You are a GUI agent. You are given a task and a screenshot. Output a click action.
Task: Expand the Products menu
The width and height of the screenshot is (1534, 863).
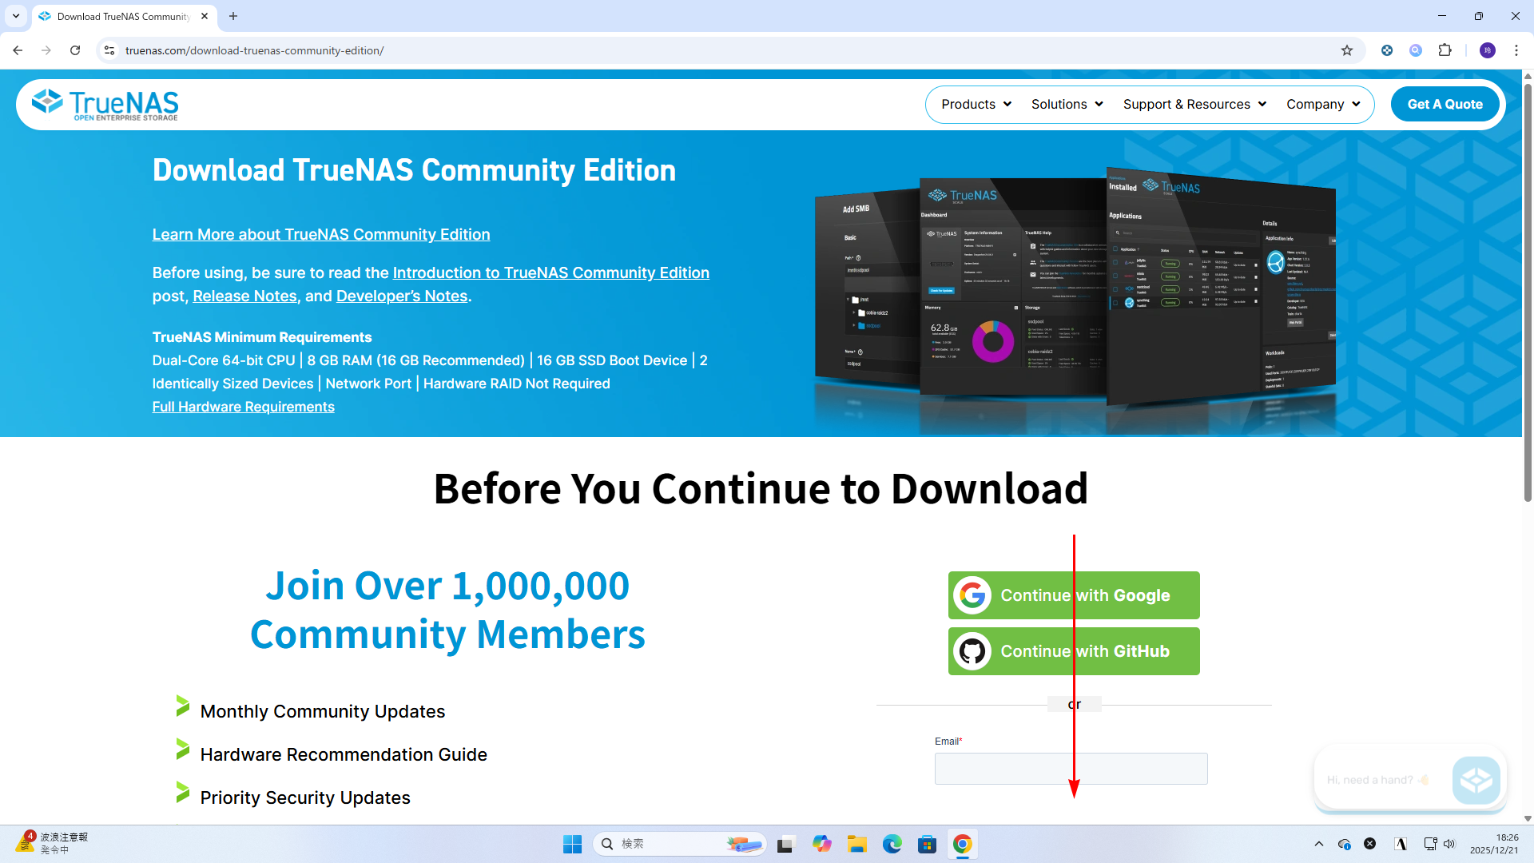tap(976, 105)
